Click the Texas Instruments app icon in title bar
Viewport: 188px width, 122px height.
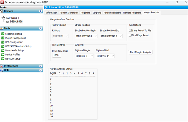click(2, 2)
